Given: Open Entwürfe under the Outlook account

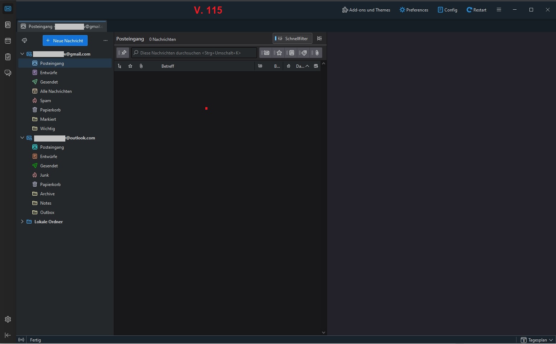Looking at the screenshot, I should 65,156.
